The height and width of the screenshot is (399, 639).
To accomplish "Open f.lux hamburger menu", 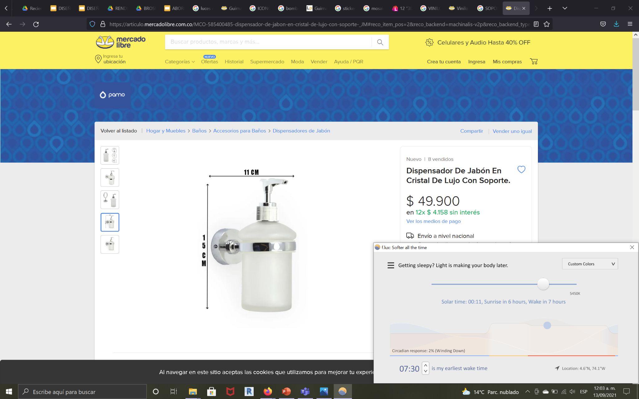I will 391,265.
